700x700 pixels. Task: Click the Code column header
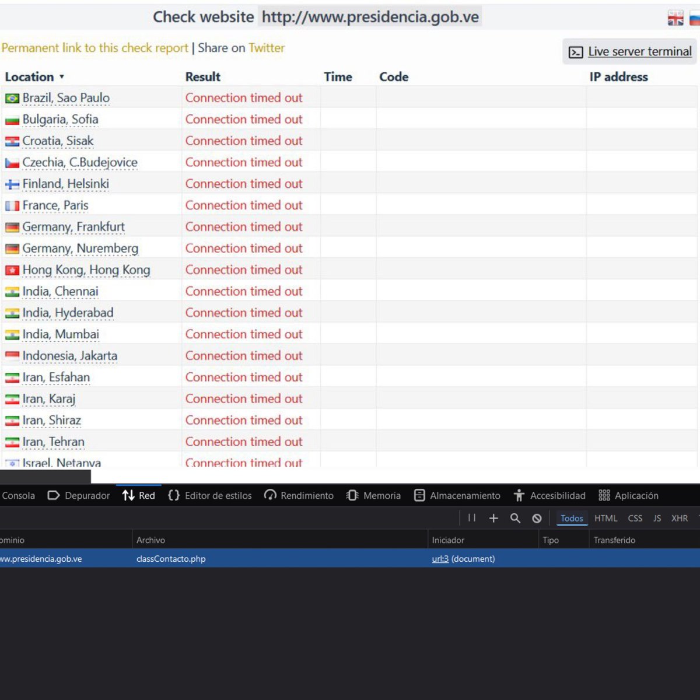click(394, 77)
